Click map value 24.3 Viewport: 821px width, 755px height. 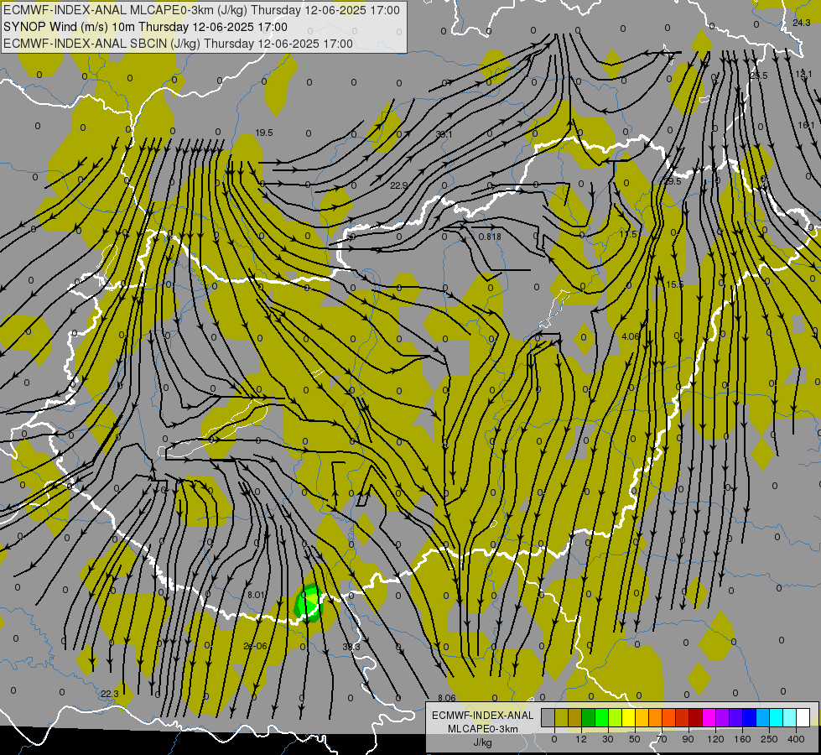pos(801,23)
